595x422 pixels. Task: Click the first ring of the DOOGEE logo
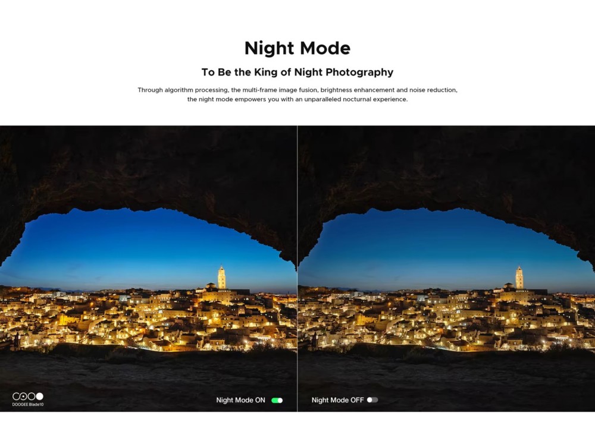16,396
